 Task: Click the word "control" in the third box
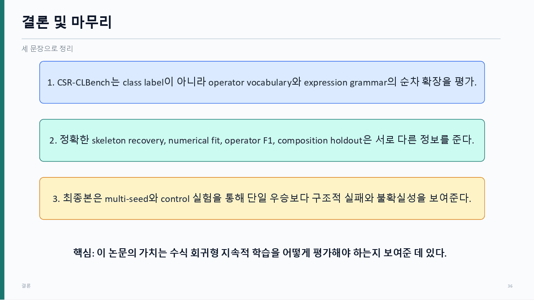(x=175, y=199)
